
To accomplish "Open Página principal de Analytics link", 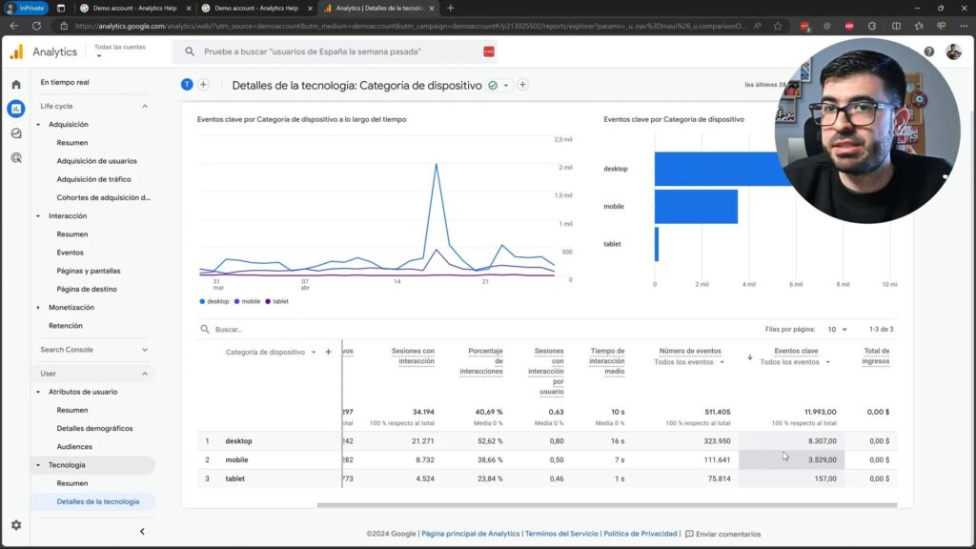I will [x=470, y=534].
